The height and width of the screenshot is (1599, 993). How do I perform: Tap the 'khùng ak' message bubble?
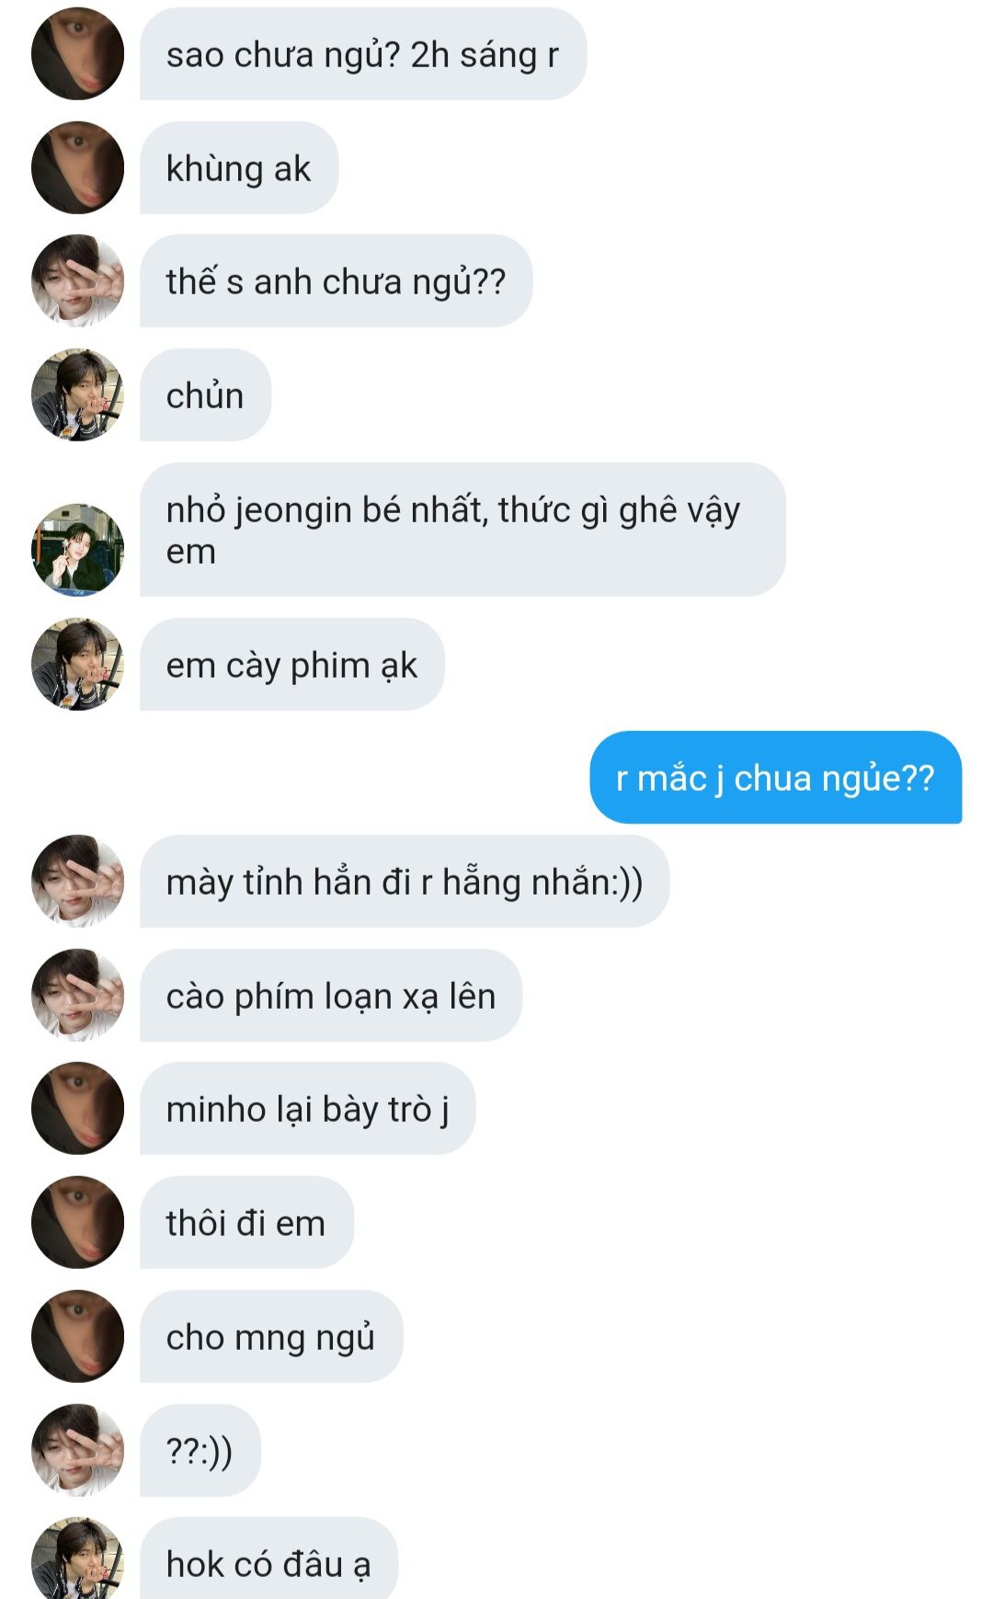(239, 167)
